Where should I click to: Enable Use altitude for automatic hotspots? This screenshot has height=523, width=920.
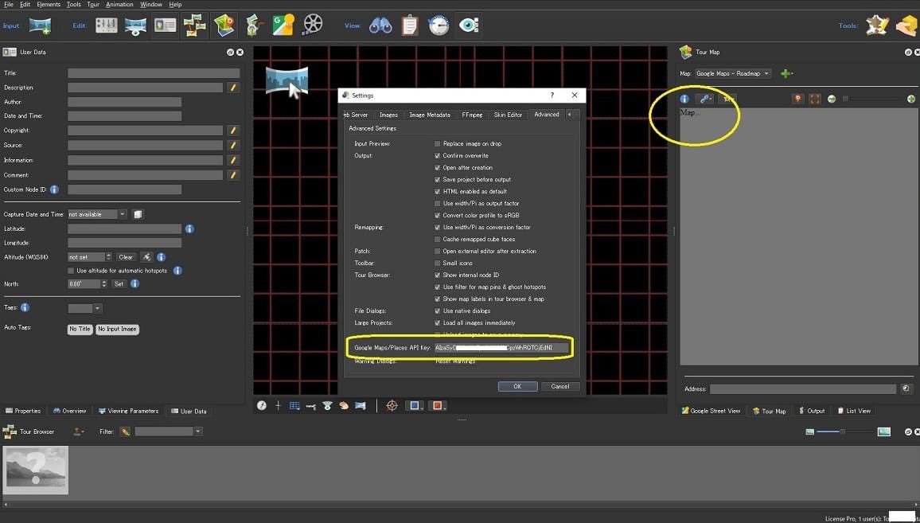(71, 271)
